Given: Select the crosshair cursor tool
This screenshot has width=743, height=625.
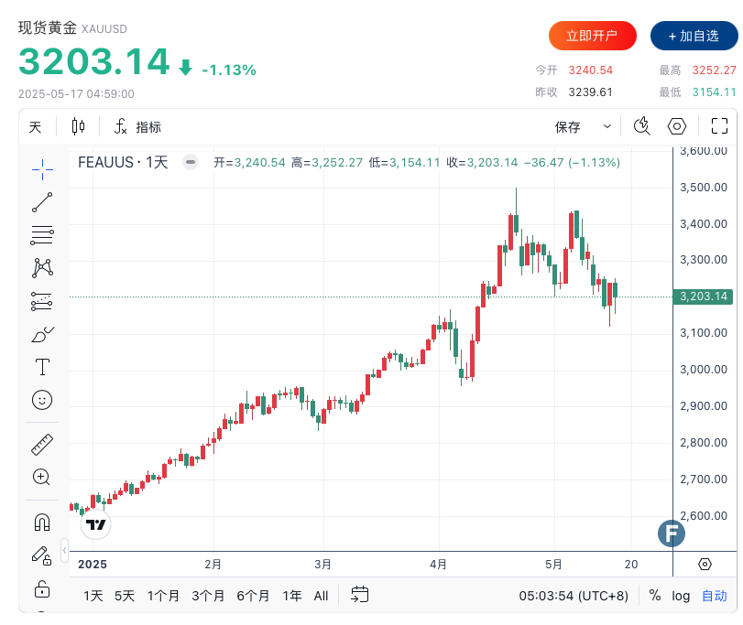Looking at the screenshot, I should [x=42, y=168].
